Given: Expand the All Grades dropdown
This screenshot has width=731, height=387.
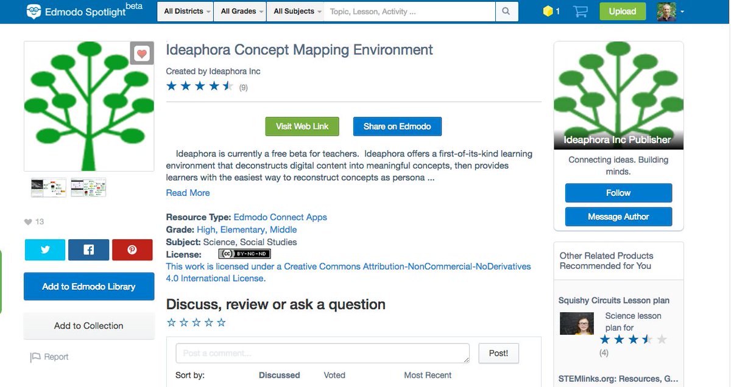Looking at the screenshot, I should tap(240, 11).
